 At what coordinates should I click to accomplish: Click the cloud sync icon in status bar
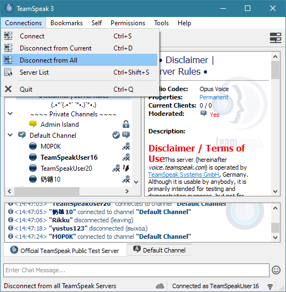pos(160,286)
